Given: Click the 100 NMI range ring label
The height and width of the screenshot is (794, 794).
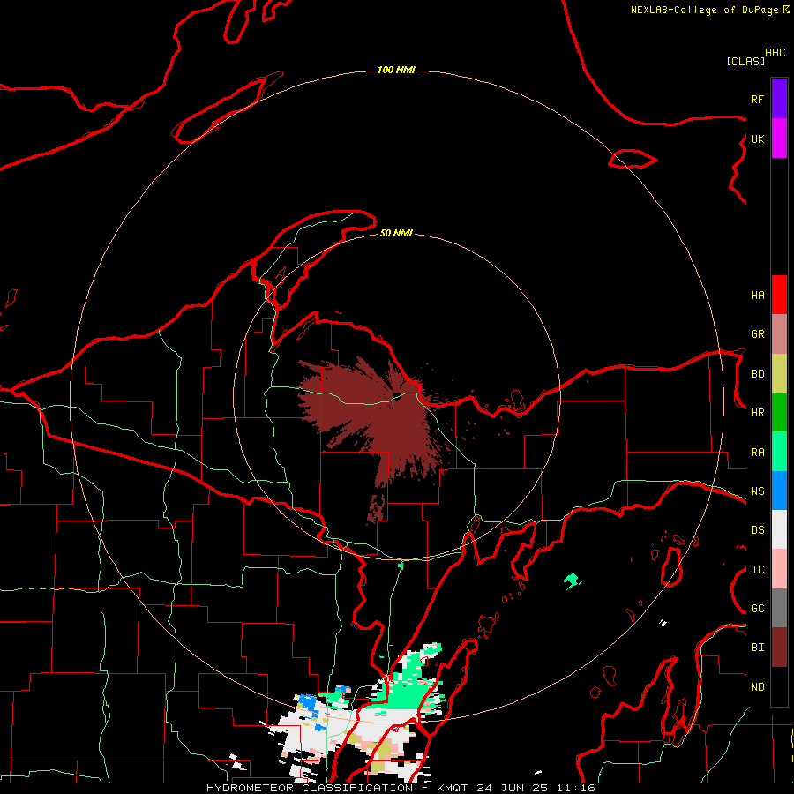Looking at the screenshot, I should (x=396, y=70).
